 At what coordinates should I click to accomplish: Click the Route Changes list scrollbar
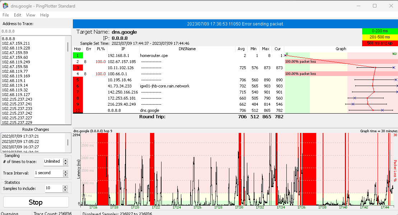67,142
